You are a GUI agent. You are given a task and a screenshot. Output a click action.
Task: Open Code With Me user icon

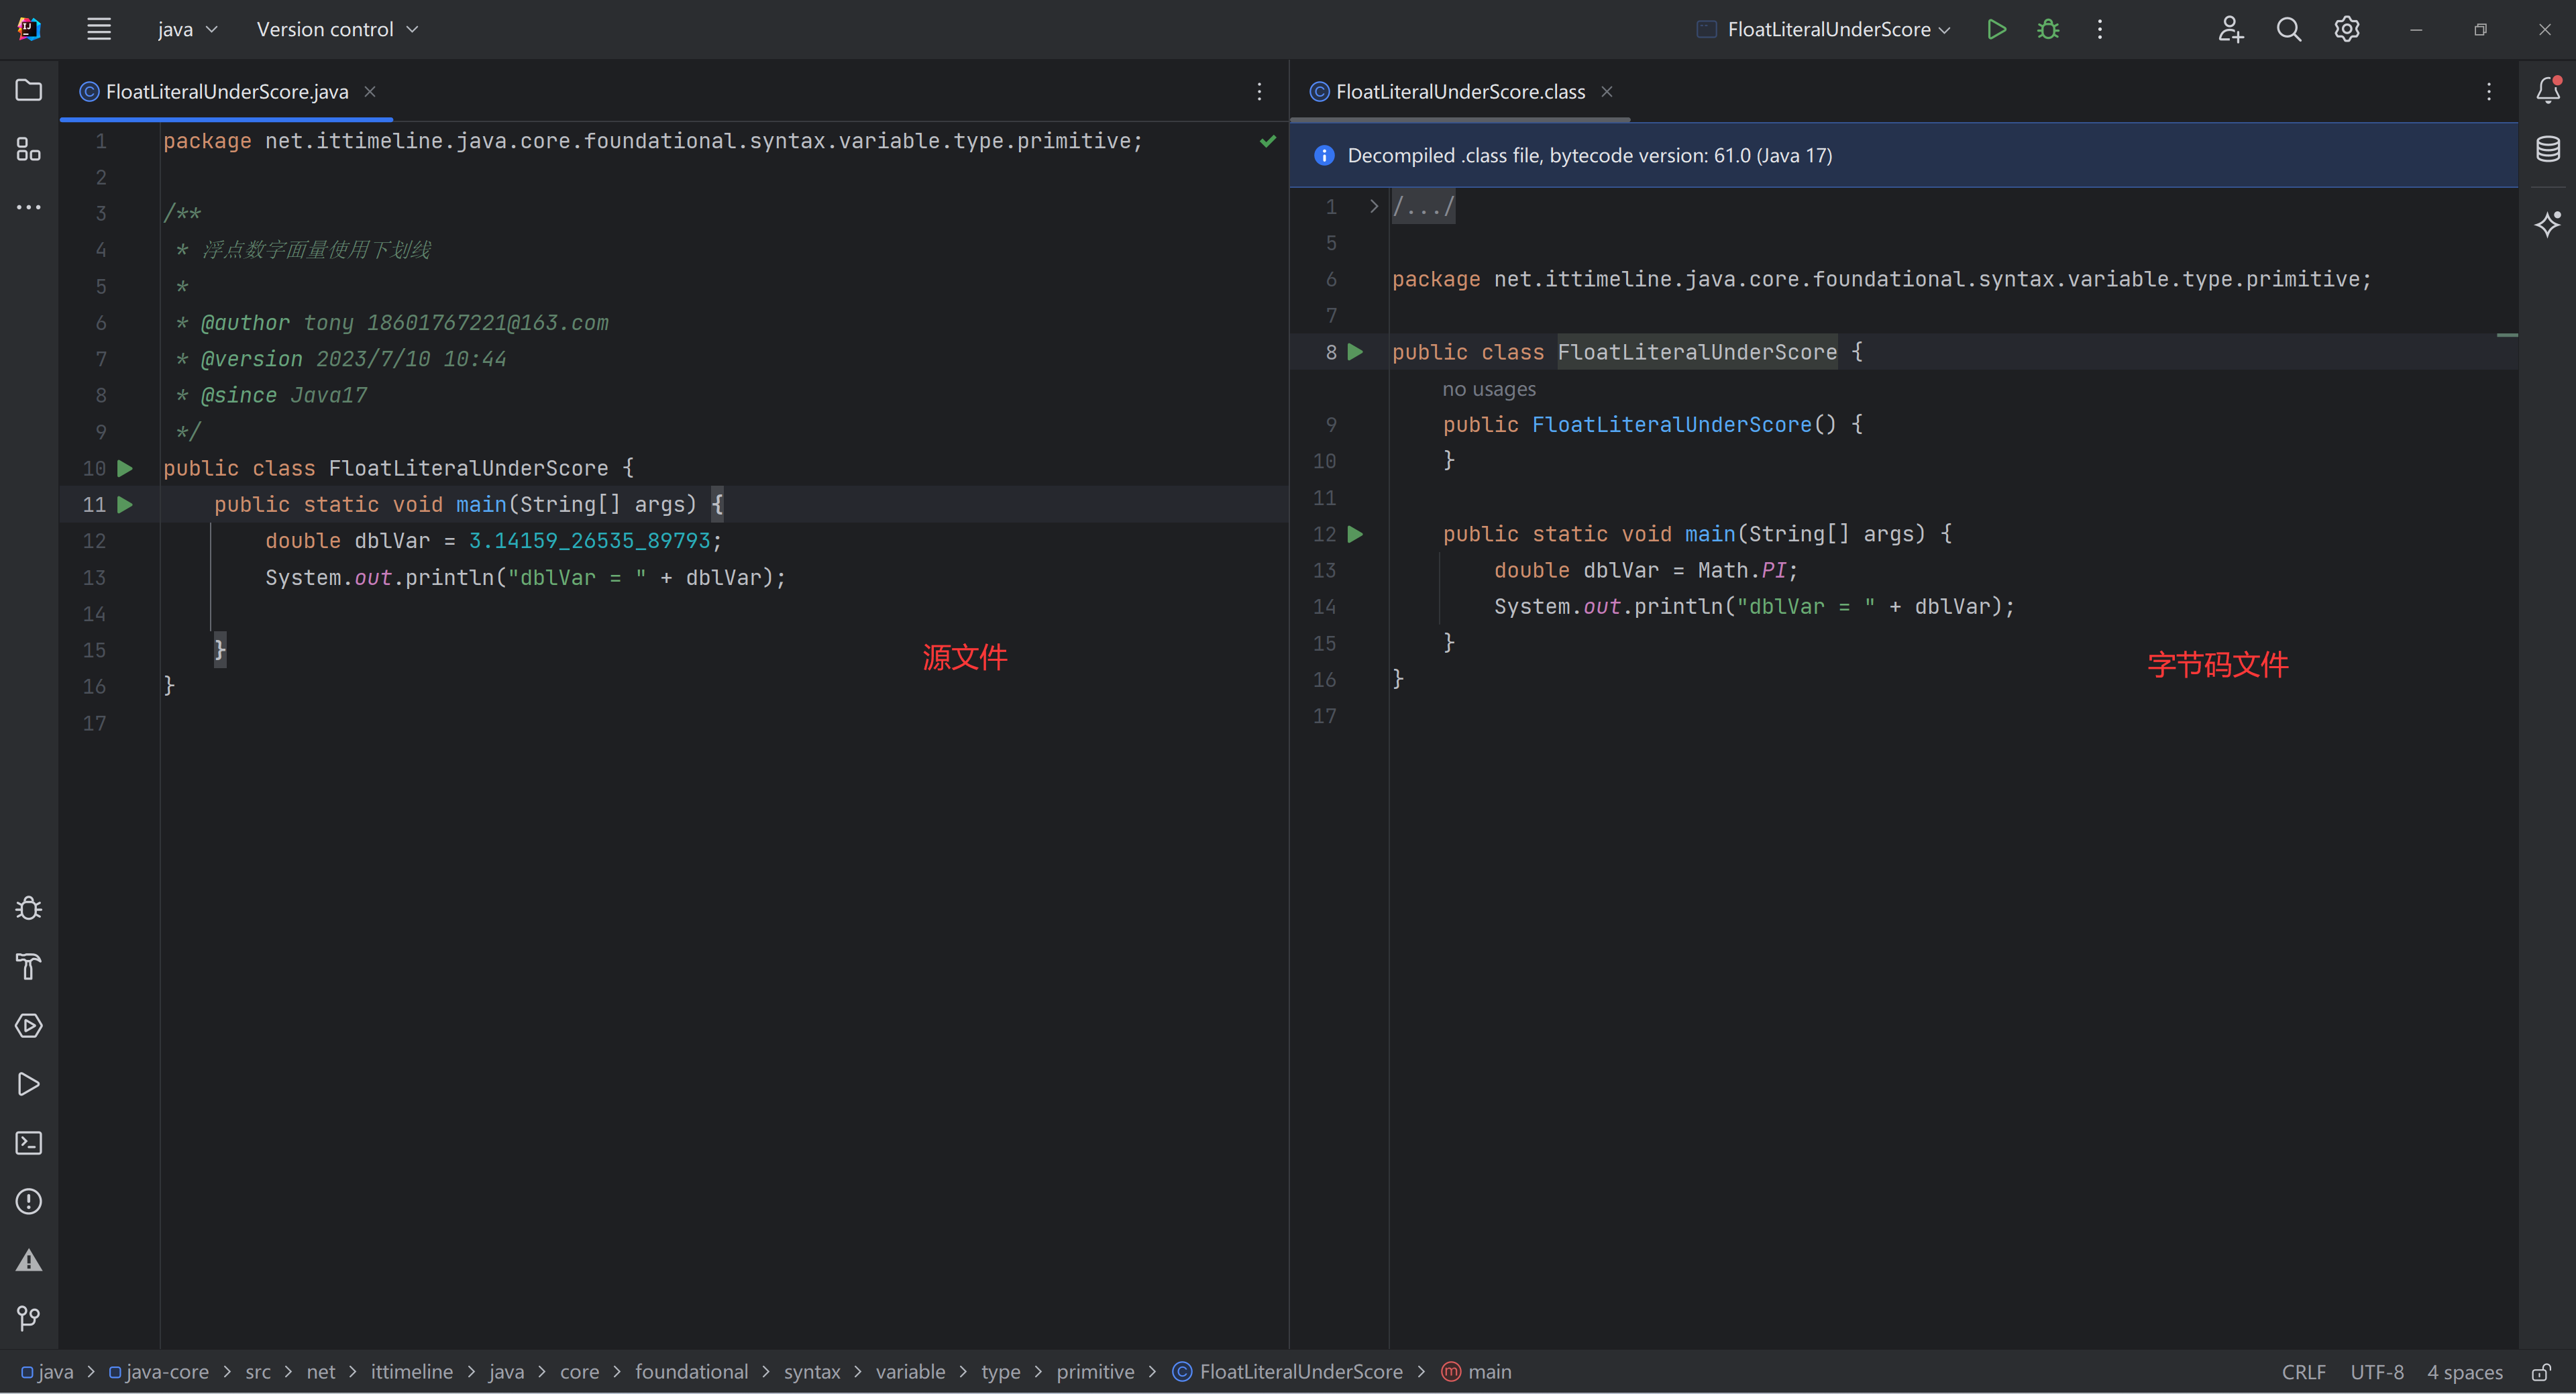pos(2231,29)
